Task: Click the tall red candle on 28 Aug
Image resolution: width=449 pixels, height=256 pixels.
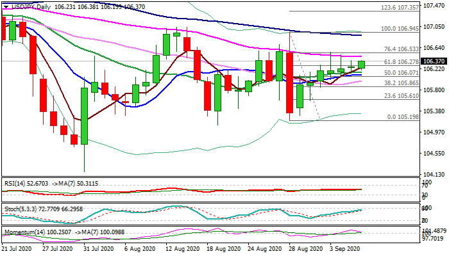Action: pyautogui.click(x=290, y=83)
